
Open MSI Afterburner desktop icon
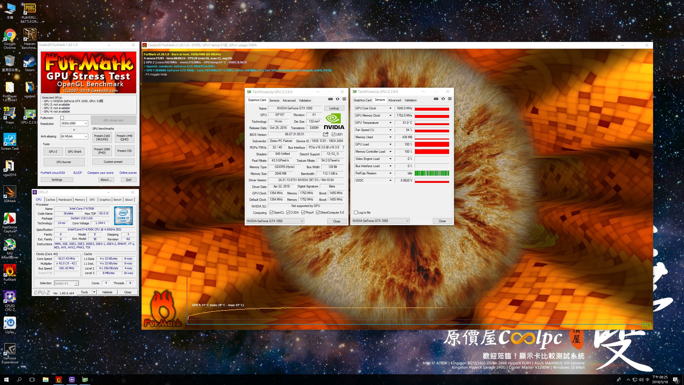point(10,249)
